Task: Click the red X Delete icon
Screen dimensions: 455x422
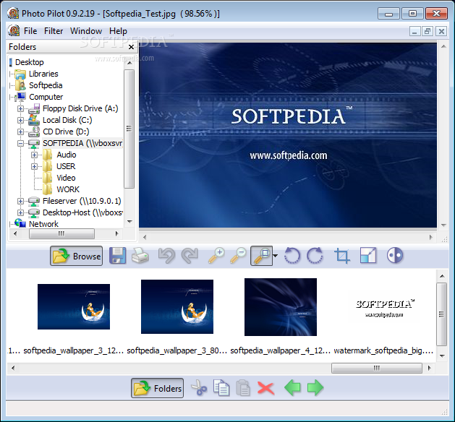Action: pos(265,388)
